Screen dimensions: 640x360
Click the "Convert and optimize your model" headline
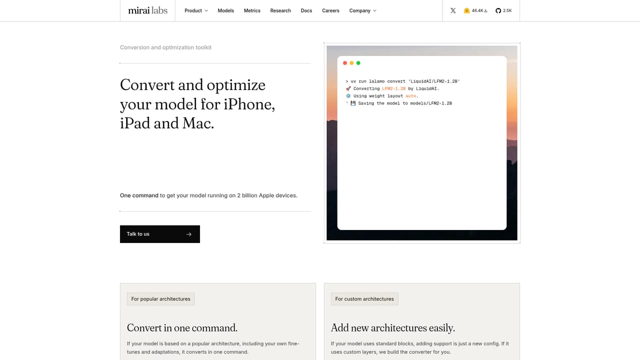(x=197, y=104)
